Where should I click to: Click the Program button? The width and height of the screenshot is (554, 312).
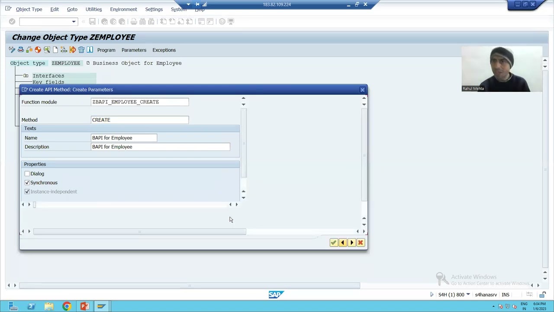point(106,50)
